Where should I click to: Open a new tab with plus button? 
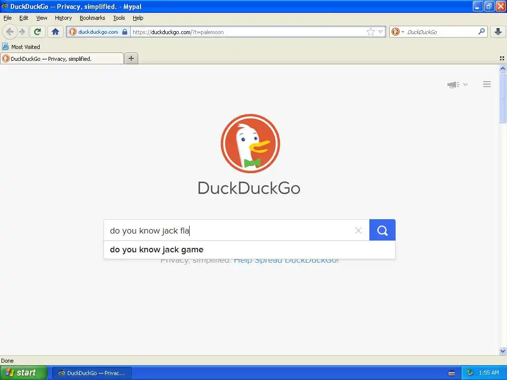coord(131,58)
